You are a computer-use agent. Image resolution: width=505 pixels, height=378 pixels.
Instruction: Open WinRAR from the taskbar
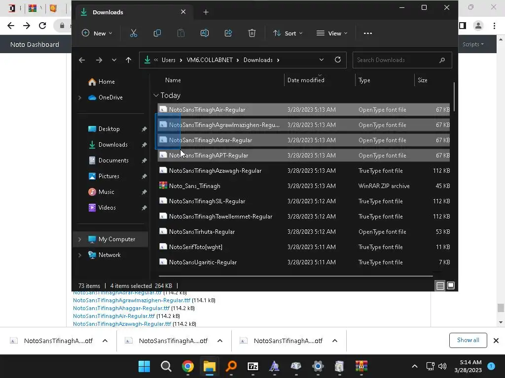(361, 366)
